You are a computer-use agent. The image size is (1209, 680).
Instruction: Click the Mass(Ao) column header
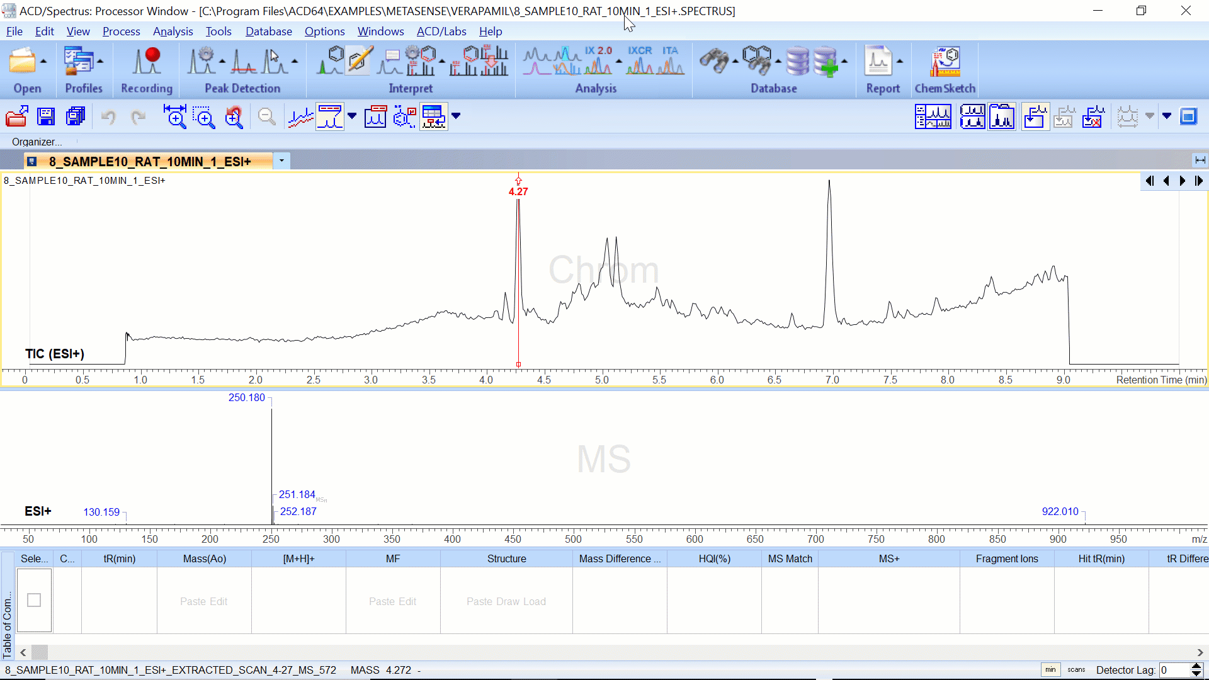pyautogui.click(x=204, y=558)
